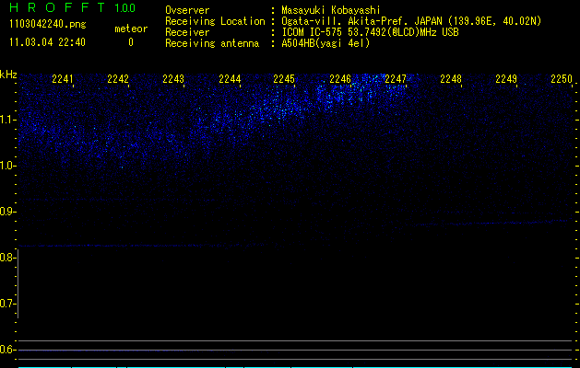The width and height of the screenshot is (580, 368).
Task: Click the 2248 time marker
Action: 451,78
